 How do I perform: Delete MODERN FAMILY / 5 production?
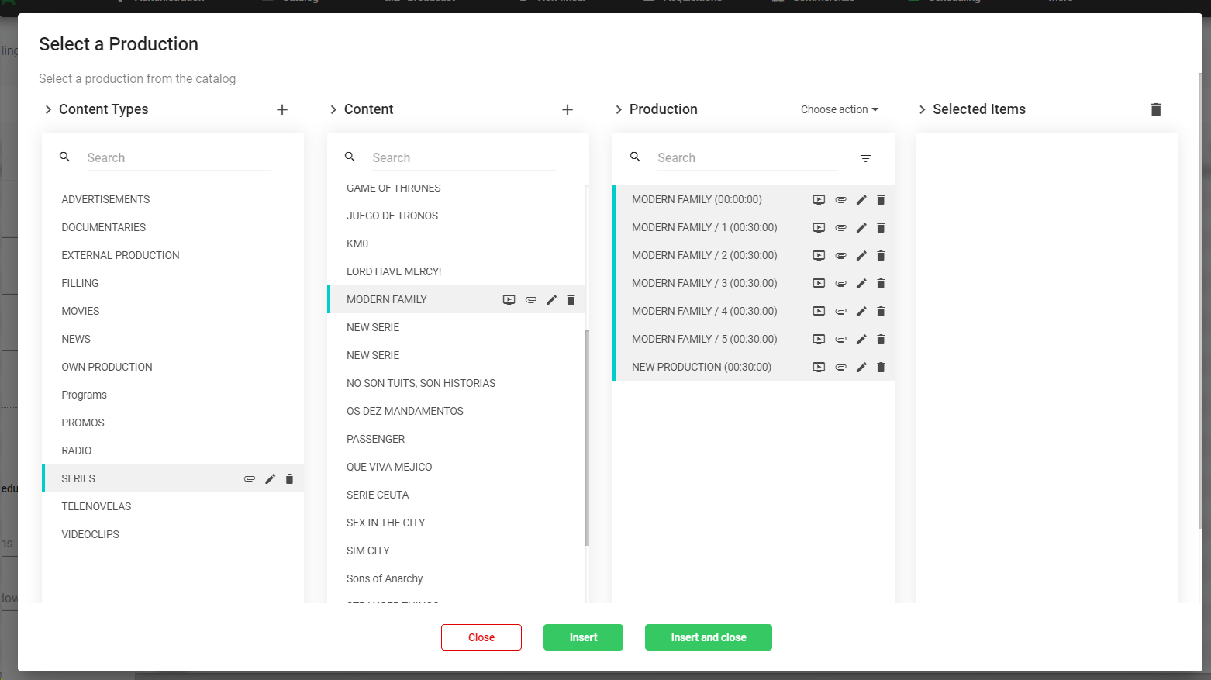tap(881, 340)
